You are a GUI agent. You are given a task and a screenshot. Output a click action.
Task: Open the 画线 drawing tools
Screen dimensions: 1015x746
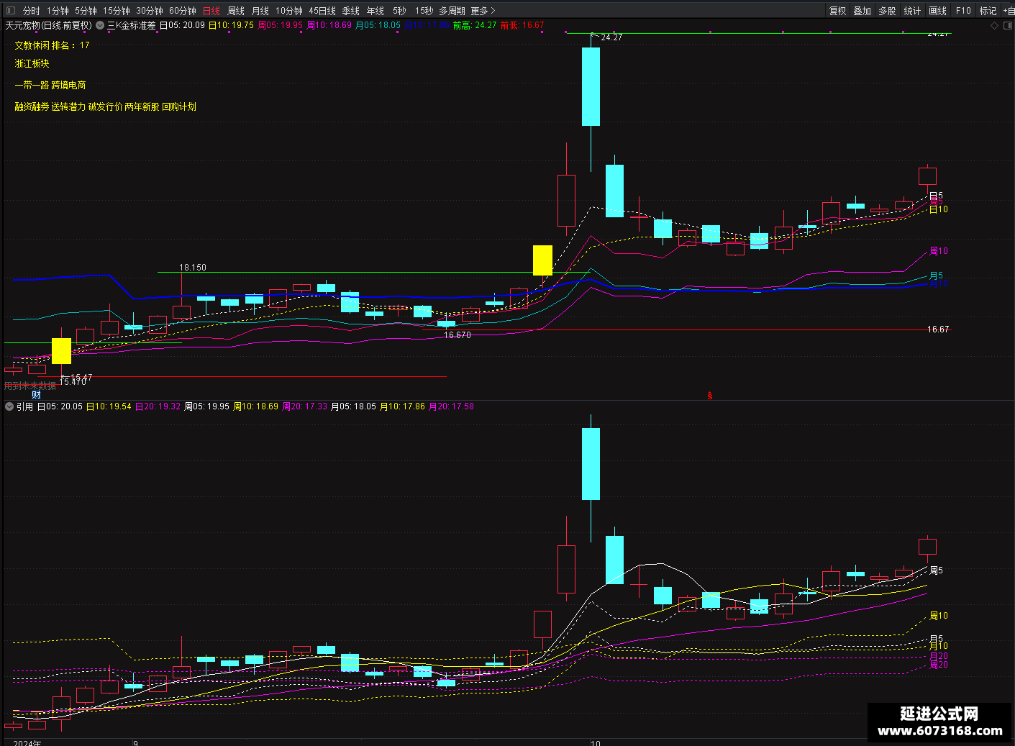click(x=938, y=11)
